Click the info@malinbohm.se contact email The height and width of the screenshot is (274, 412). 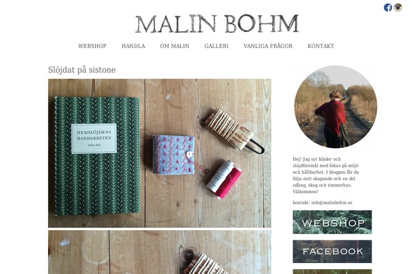point(332,203)
